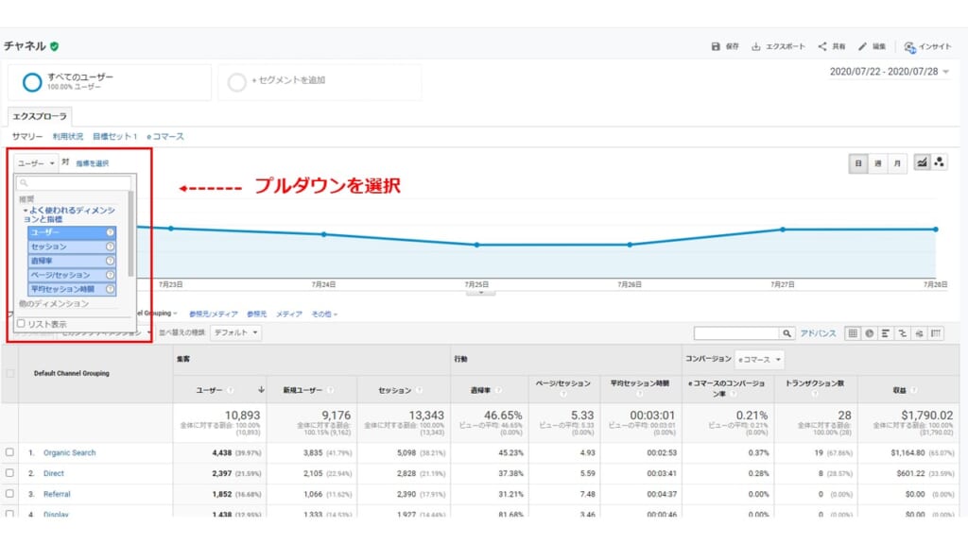This screenshot has height=544, width=968.
Task: Switch table to term cloud view icon
Action: click(919, 333)
